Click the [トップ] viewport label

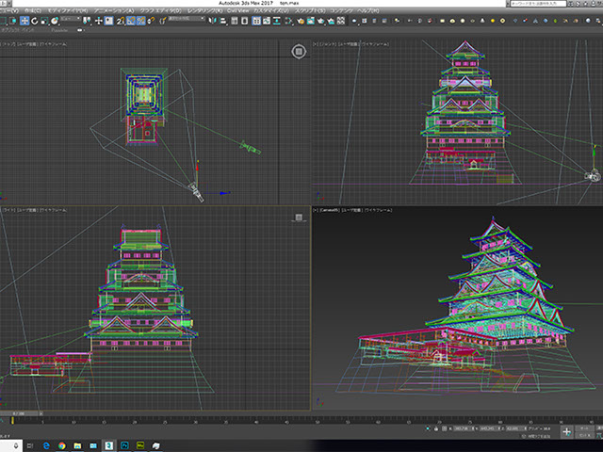pos(8,43)
